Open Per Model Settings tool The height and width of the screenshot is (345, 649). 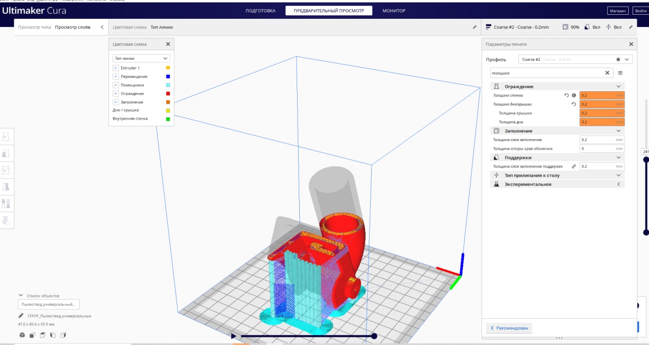coord(7,203)
